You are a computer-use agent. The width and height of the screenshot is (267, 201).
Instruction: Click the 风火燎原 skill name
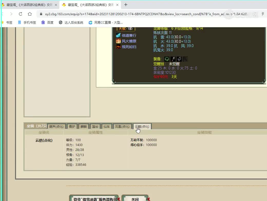click(x=129, y=41)
